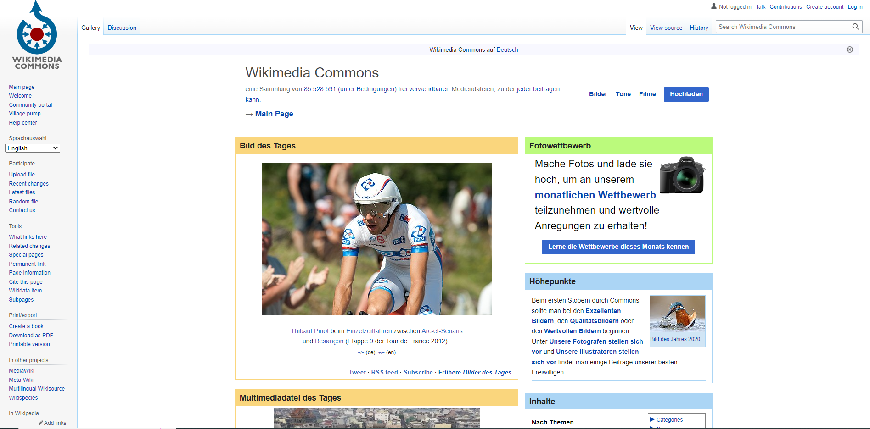The image size is (870, 429).
Task: Dismiss the "Wikimedia Commons auf Deutsch" banner
Action: point(850,49)
